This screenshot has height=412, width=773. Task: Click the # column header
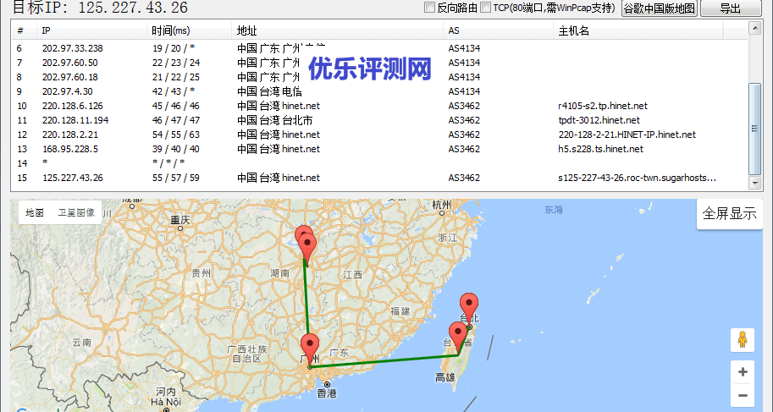[25, 30]
